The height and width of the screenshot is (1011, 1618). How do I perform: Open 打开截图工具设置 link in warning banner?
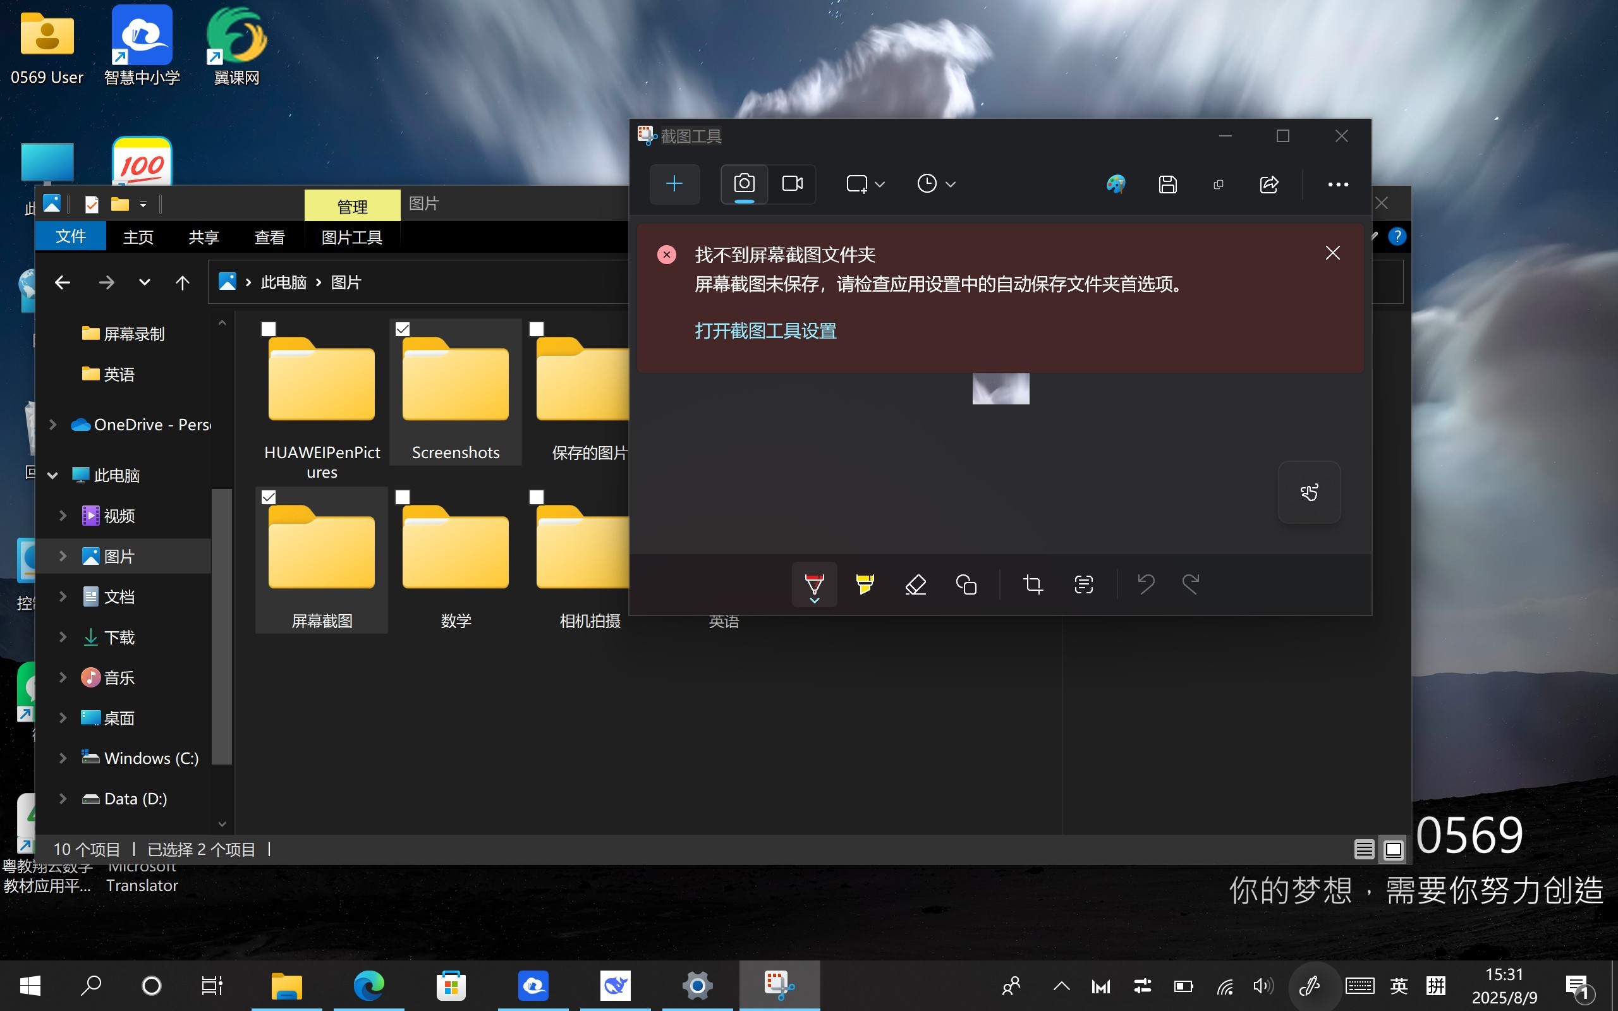point(765,331)
